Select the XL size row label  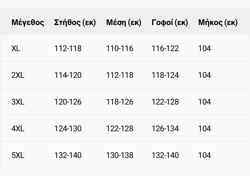click(x=16, y=48)
